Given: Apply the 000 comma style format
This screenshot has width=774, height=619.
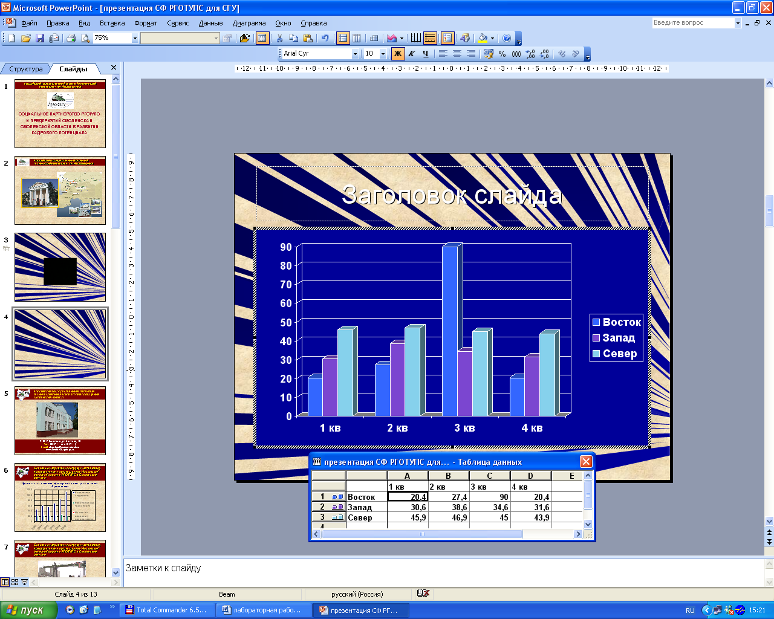Looking at the screenshot, I should click(516, 54).
